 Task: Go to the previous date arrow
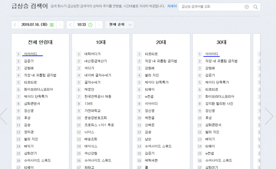click(x=15, y=25)
